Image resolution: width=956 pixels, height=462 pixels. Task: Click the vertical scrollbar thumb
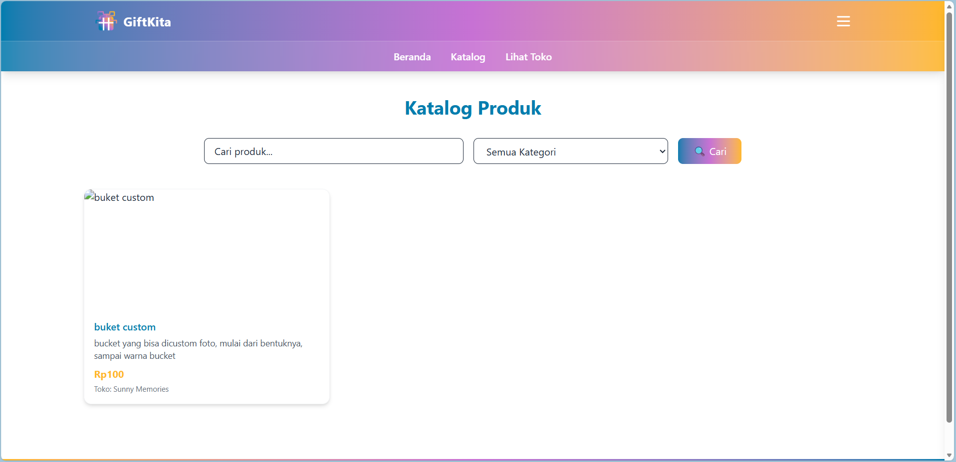[950, 214]
